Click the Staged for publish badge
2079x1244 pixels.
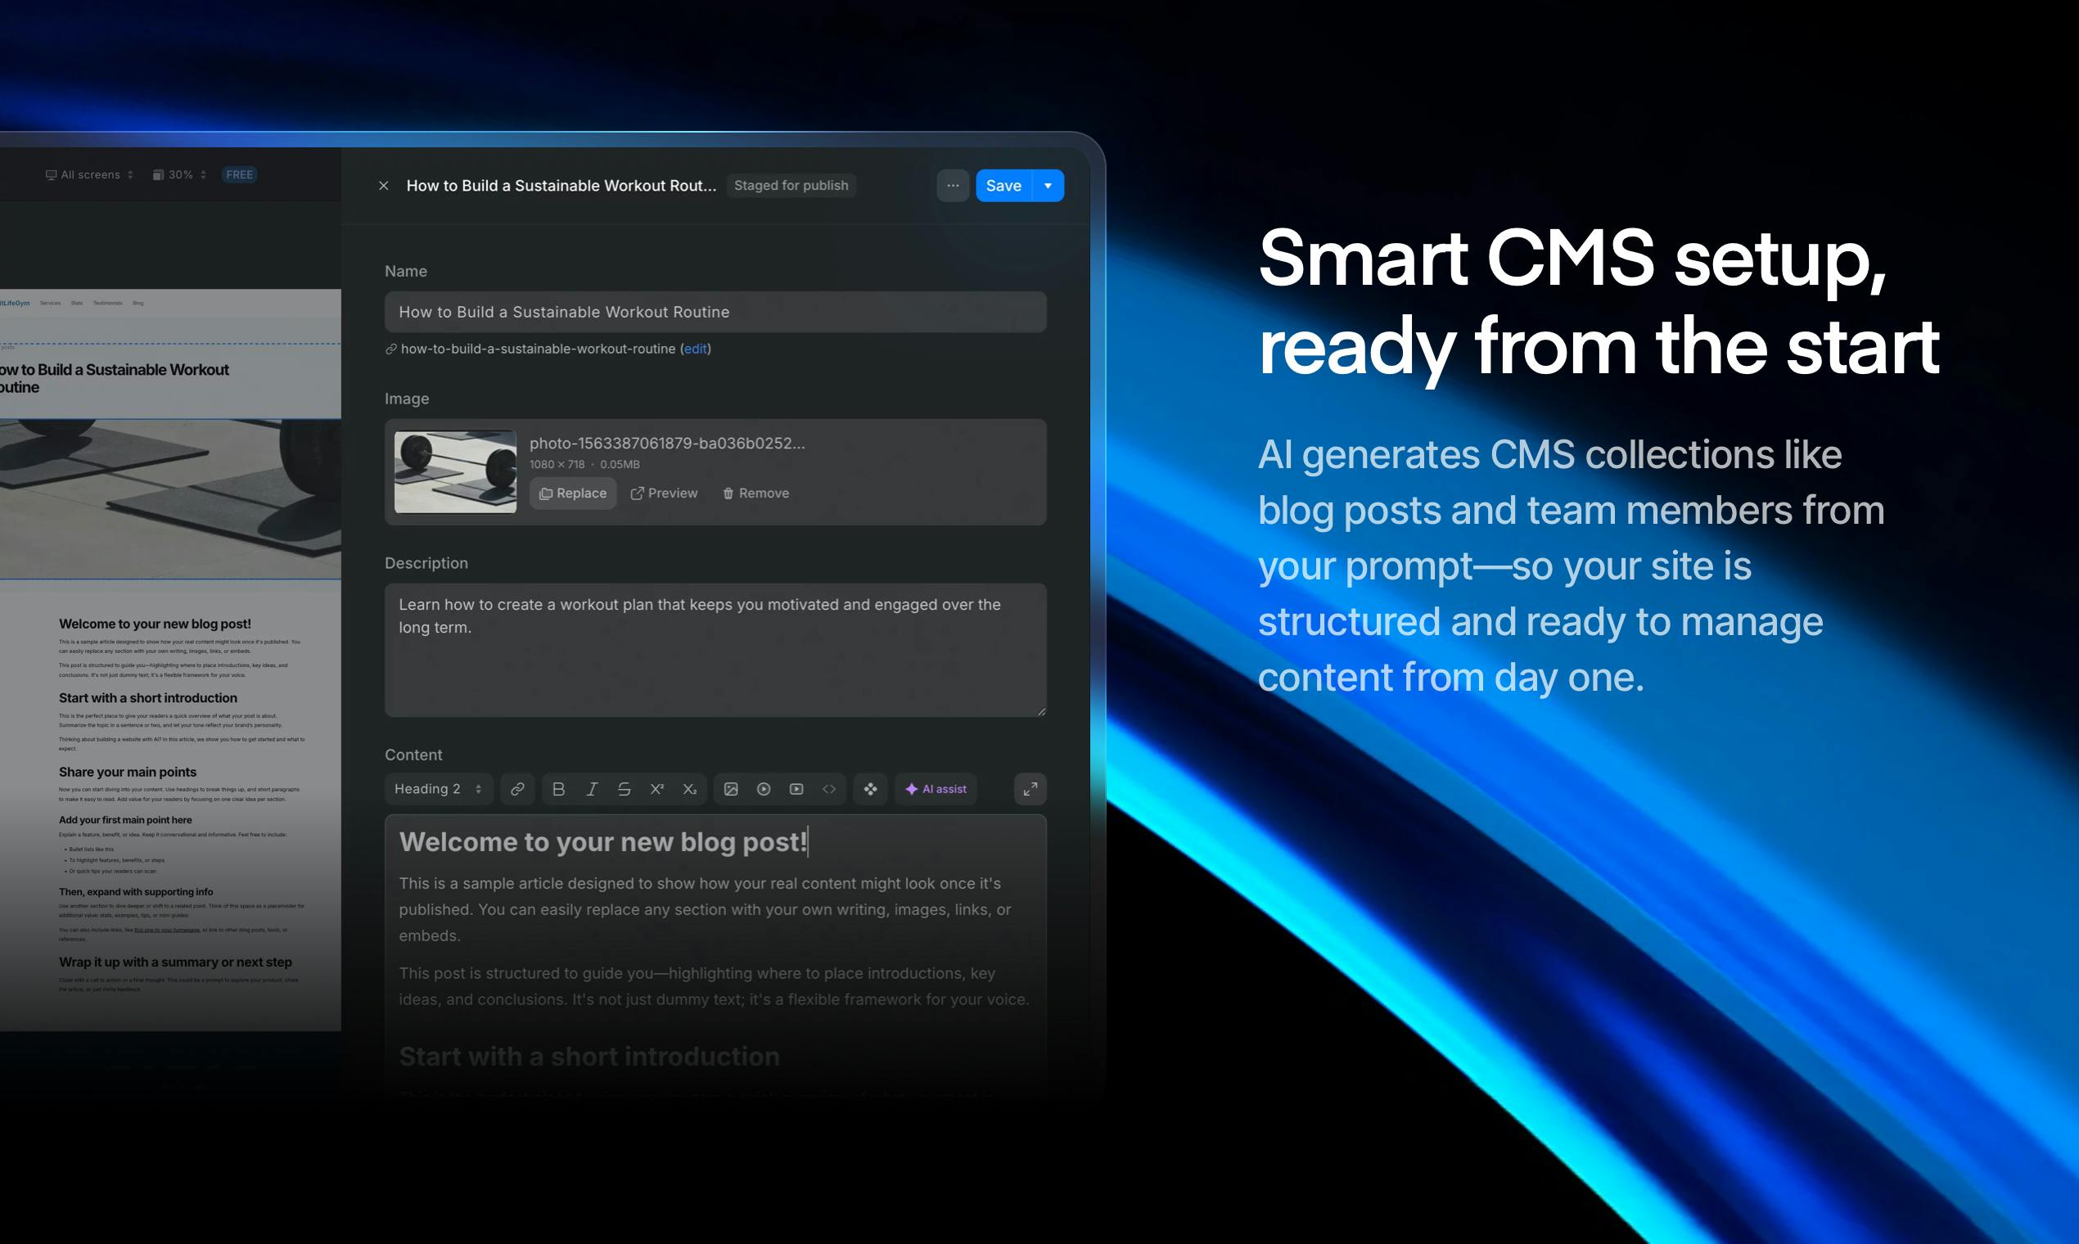tap(791, 185)
